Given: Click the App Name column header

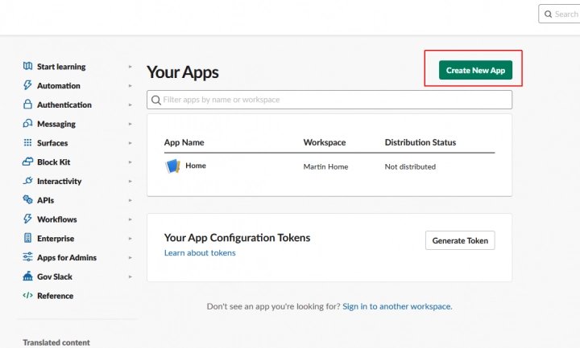Looking at the screenshot, I should point(184,142).
